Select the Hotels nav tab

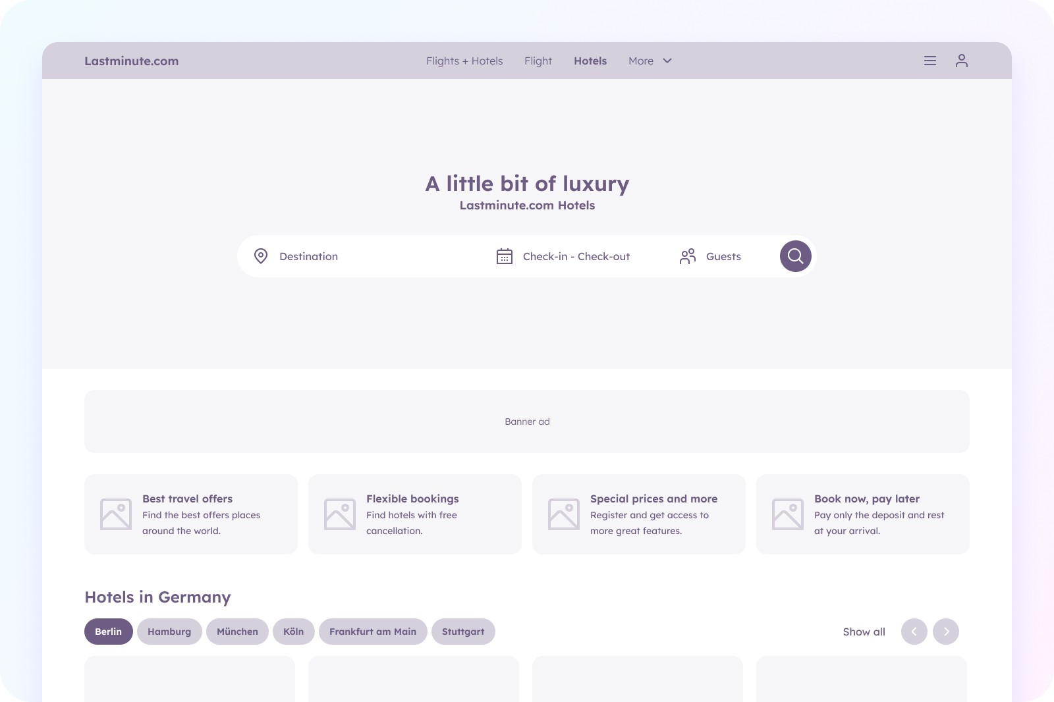(x=590, y=61)
